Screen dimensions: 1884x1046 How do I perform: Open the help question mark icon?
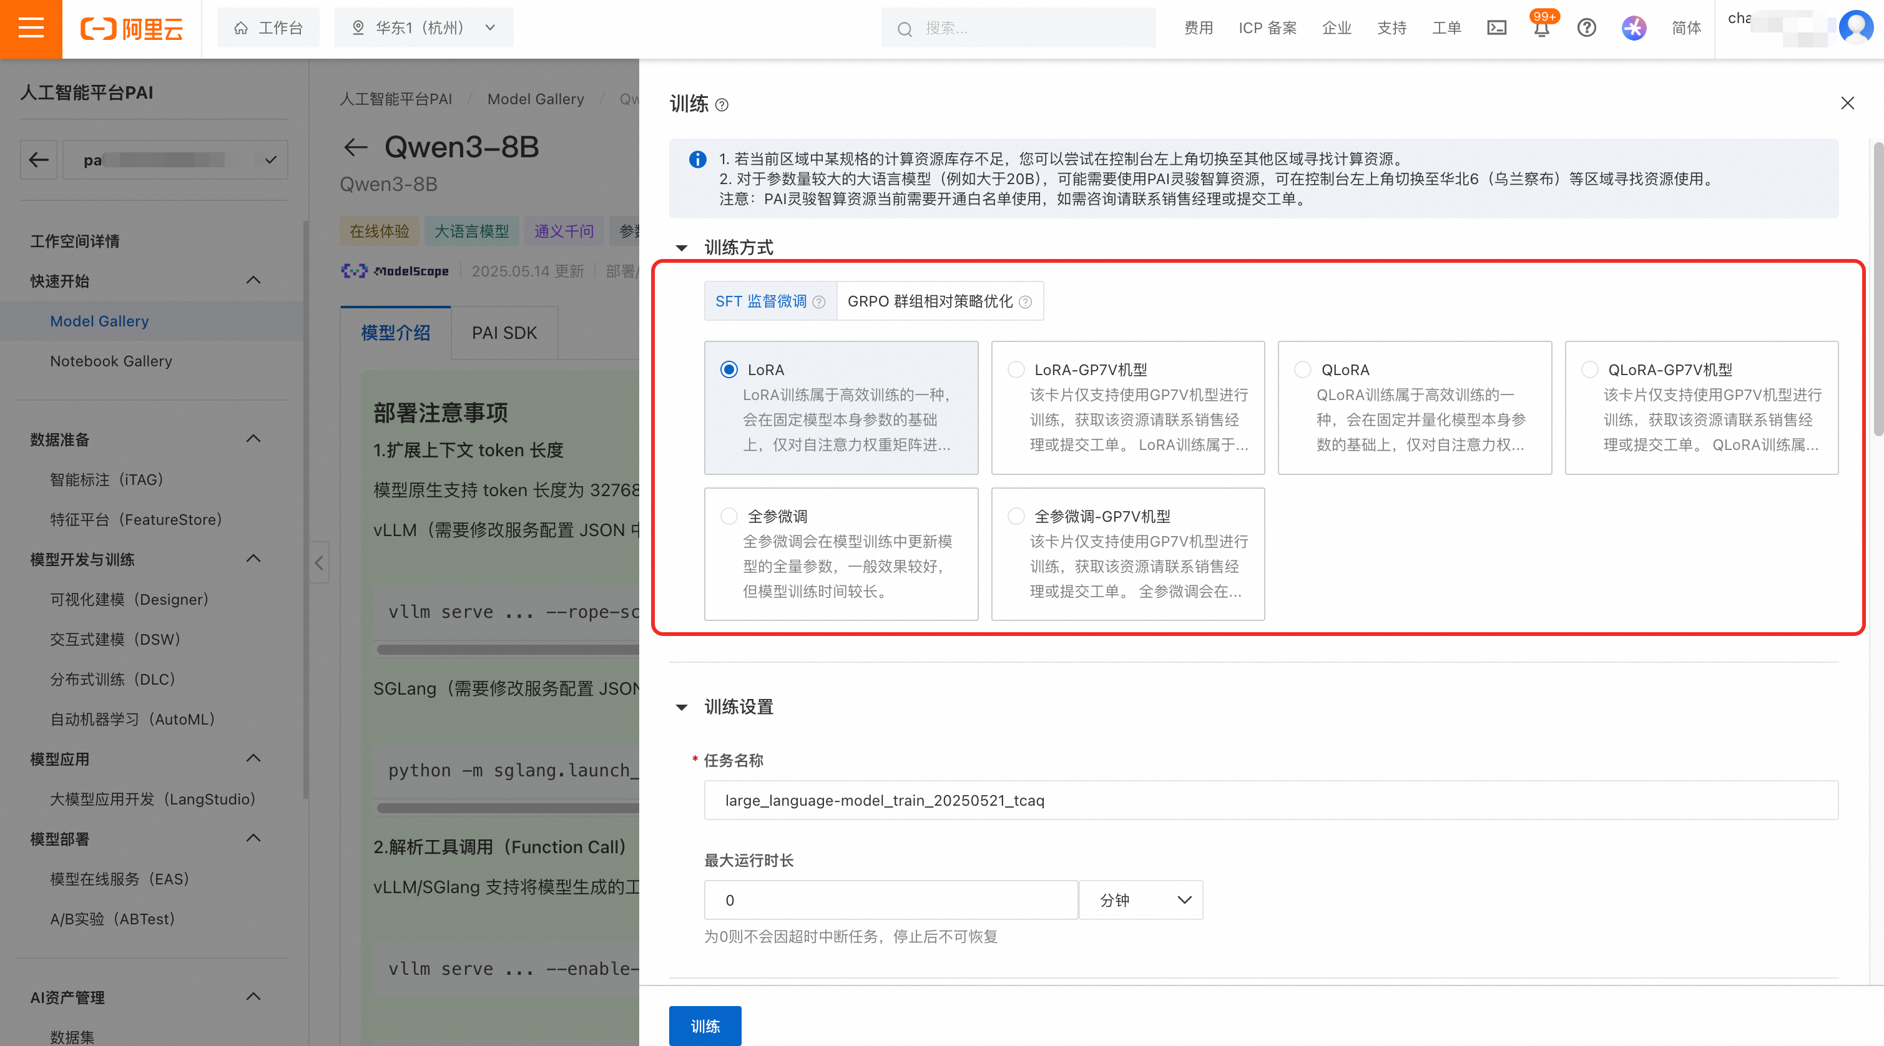[x=1586, y=28]
